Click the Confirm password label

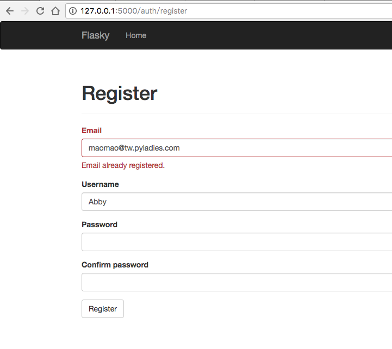coord(115,265)
